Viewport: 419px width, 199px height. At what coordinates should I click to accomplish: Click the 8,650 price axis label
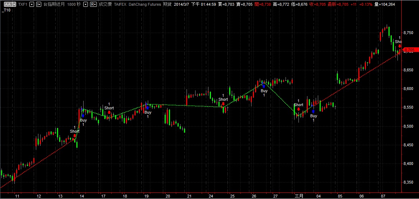pyautogui.click(x=409, y=70)
